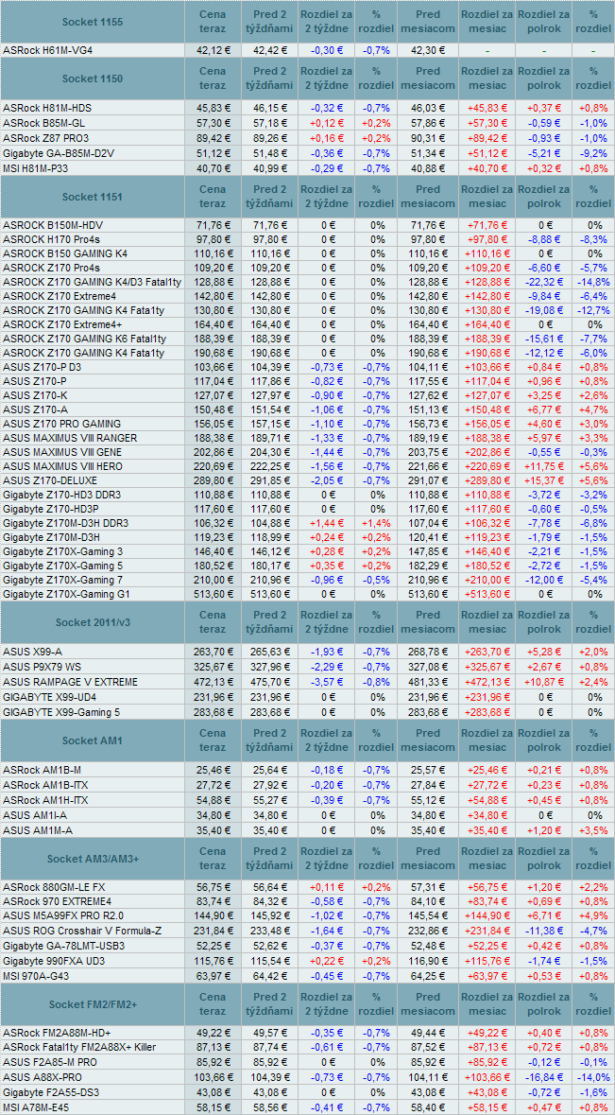Click the Socket 1151 section header
This screenshot has height=1115, width=615.
(93, 197)
